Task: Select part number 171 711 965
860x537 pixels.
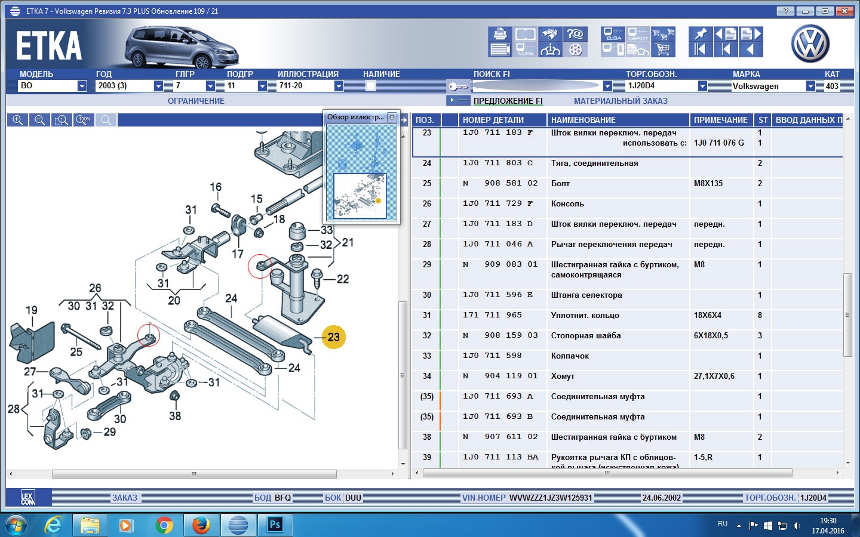Action: [x=492, y=315]
